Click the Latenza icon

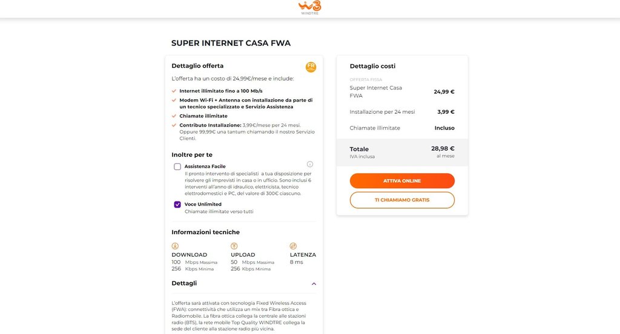[293, 246]
